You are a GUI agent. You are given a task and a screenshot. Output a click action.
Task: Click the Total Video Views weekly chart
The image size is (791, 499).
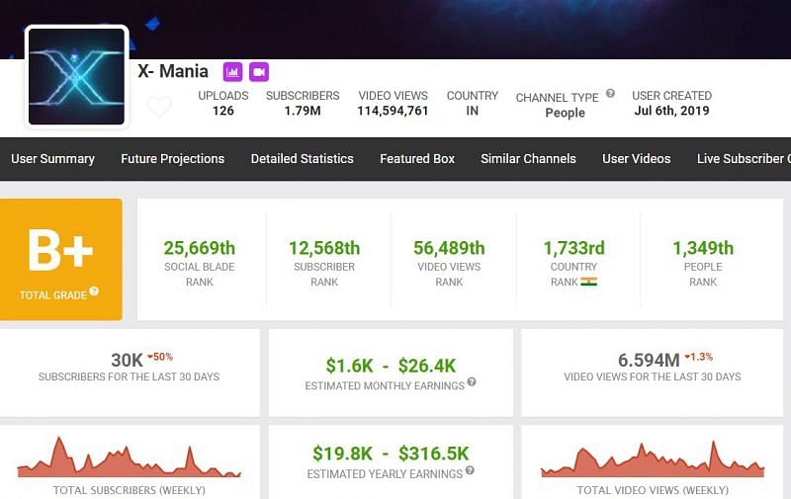click(653, 458)
